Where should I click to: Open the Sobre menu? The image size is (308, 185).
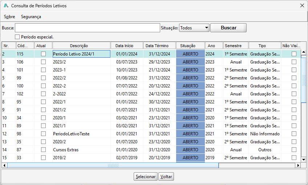tap(9, 17)
